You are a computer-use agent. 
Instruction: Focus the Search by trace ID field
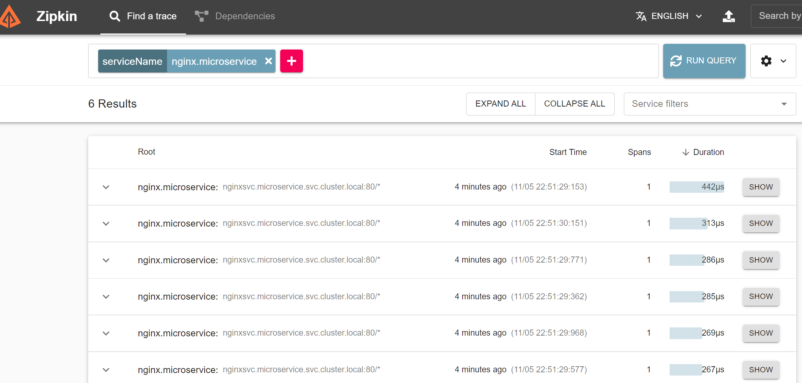776,16
